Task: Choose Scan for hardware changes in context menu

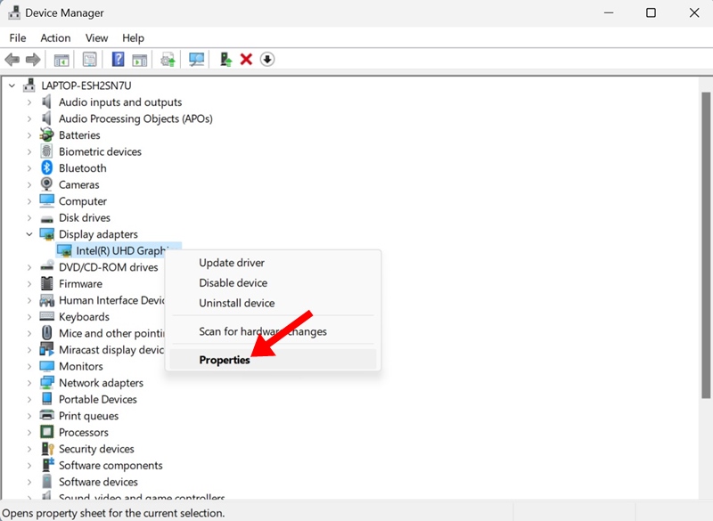Action: click(273, 331)
